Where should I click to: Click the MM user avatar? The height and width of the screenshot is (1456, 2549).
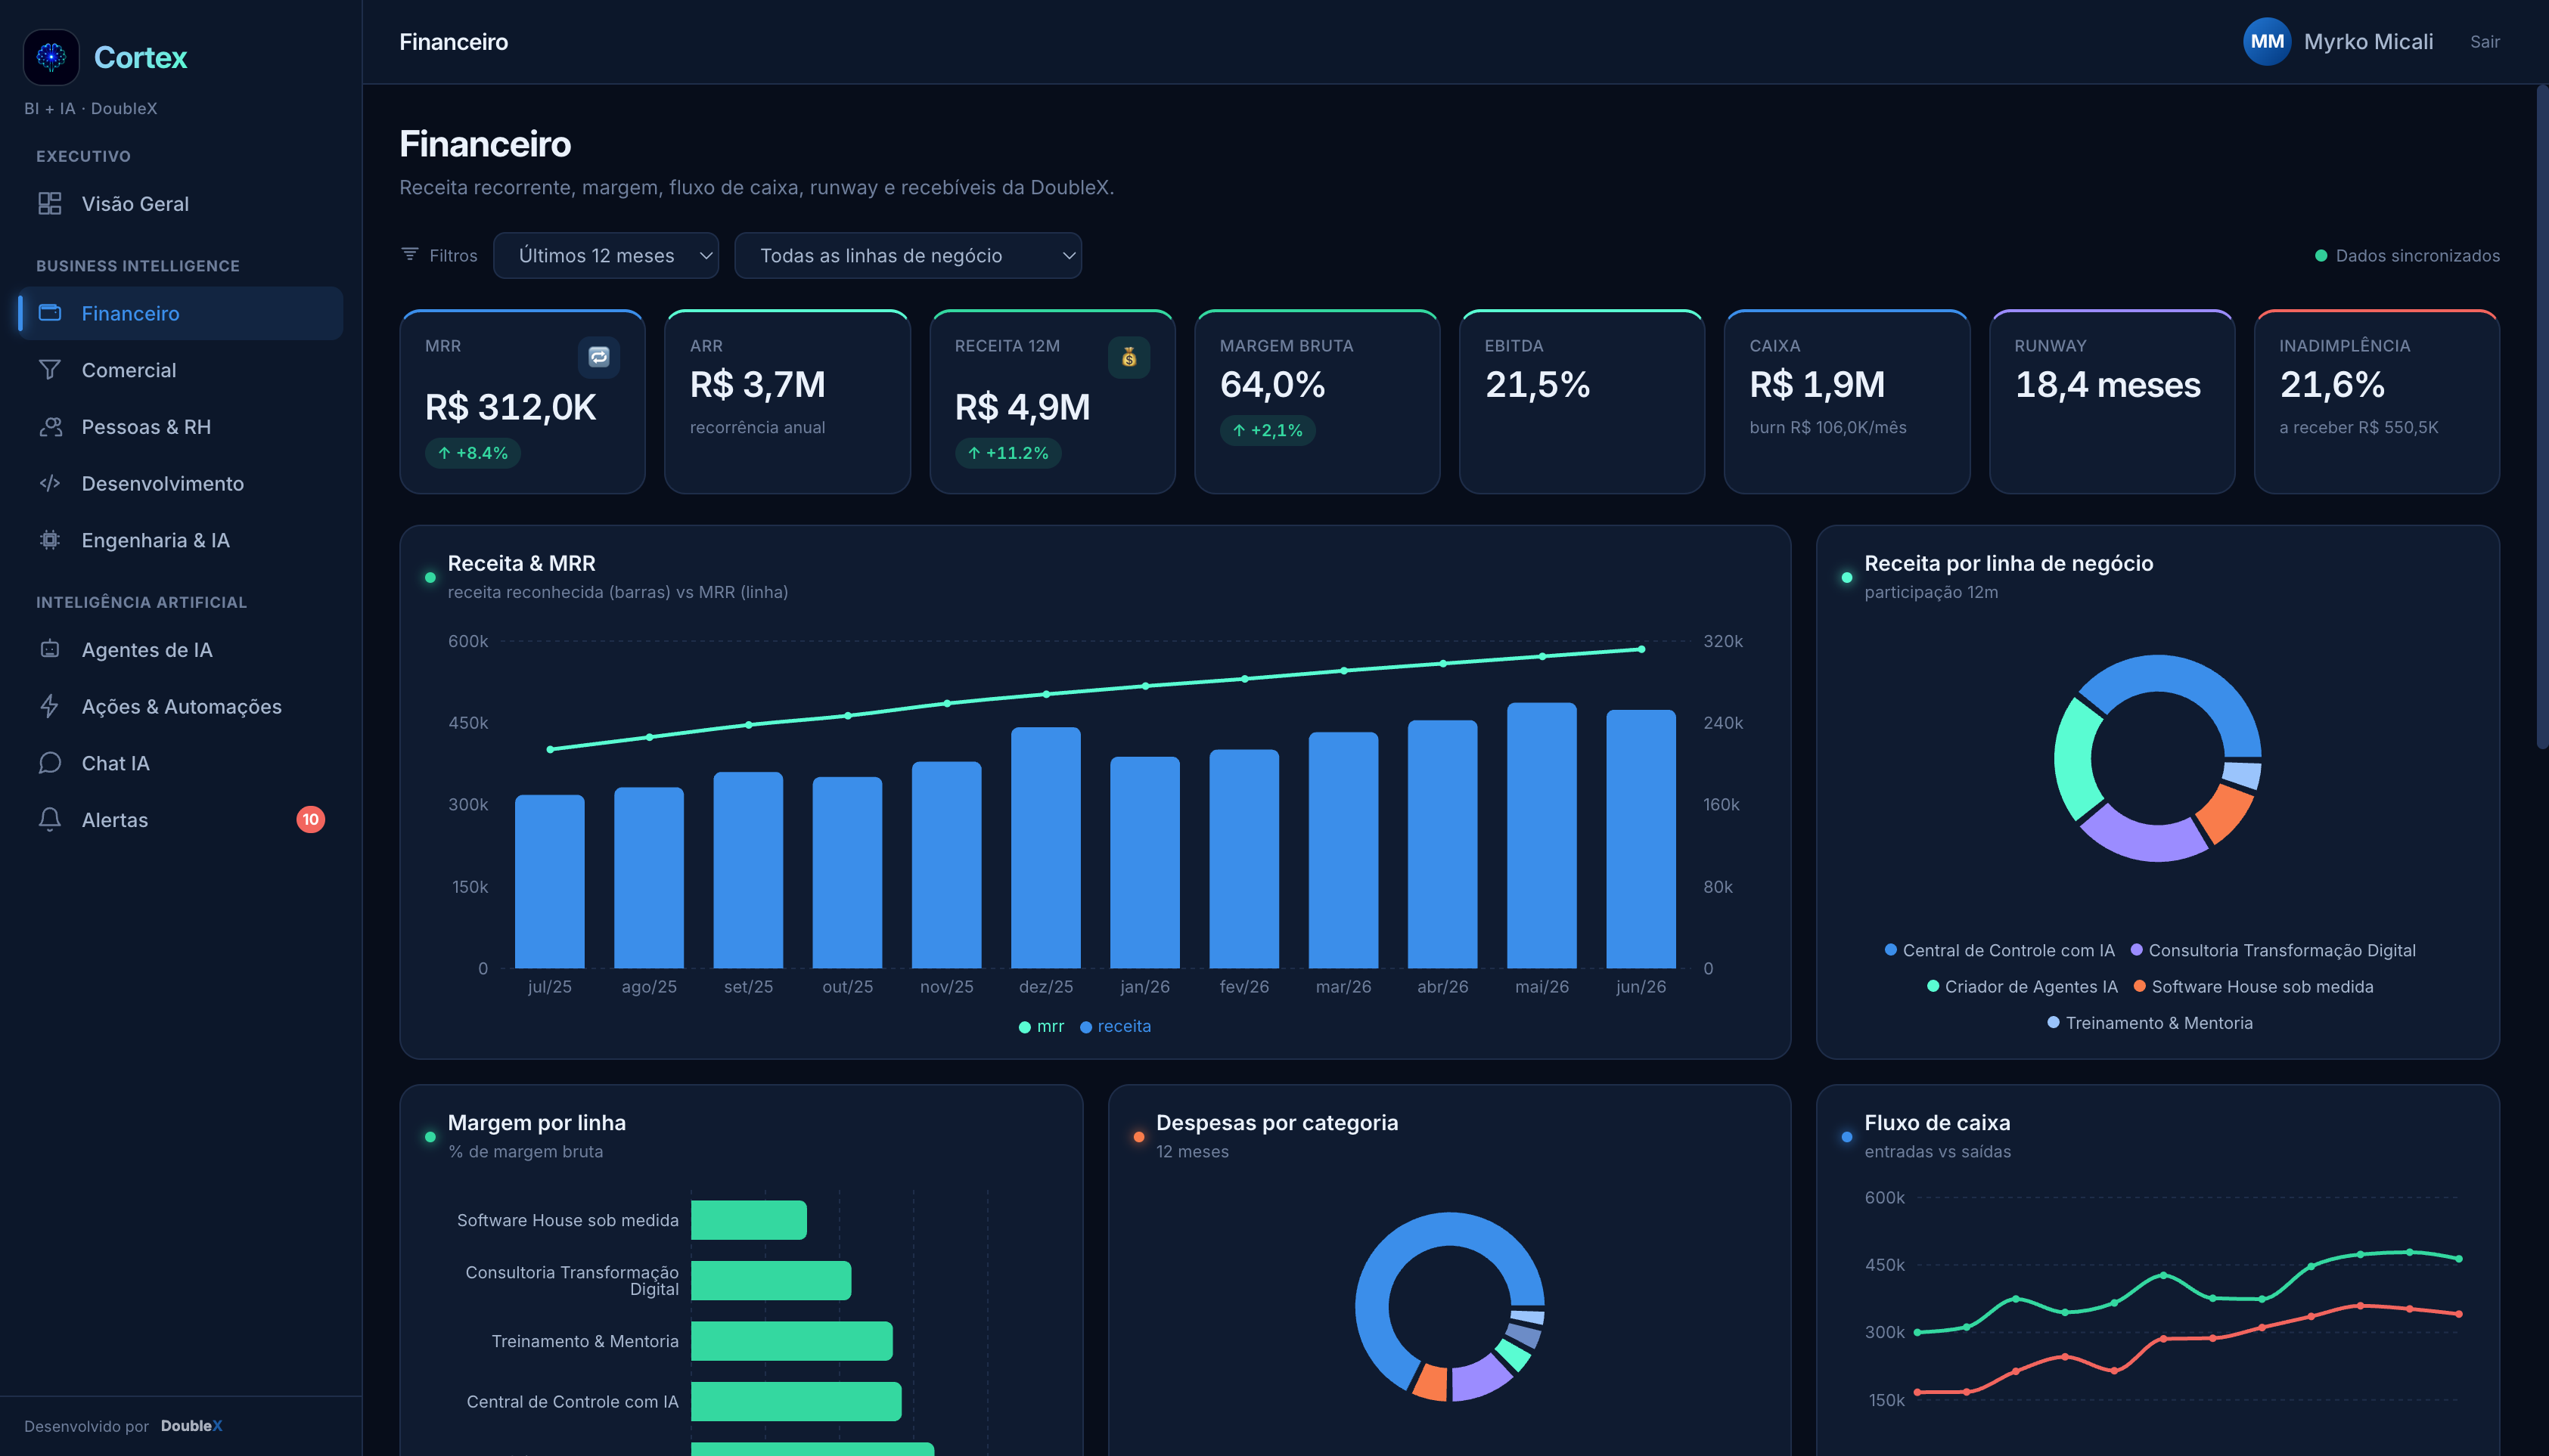[2267, 42]
